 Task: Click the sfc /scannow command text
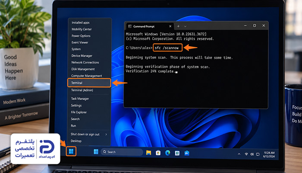167,48
